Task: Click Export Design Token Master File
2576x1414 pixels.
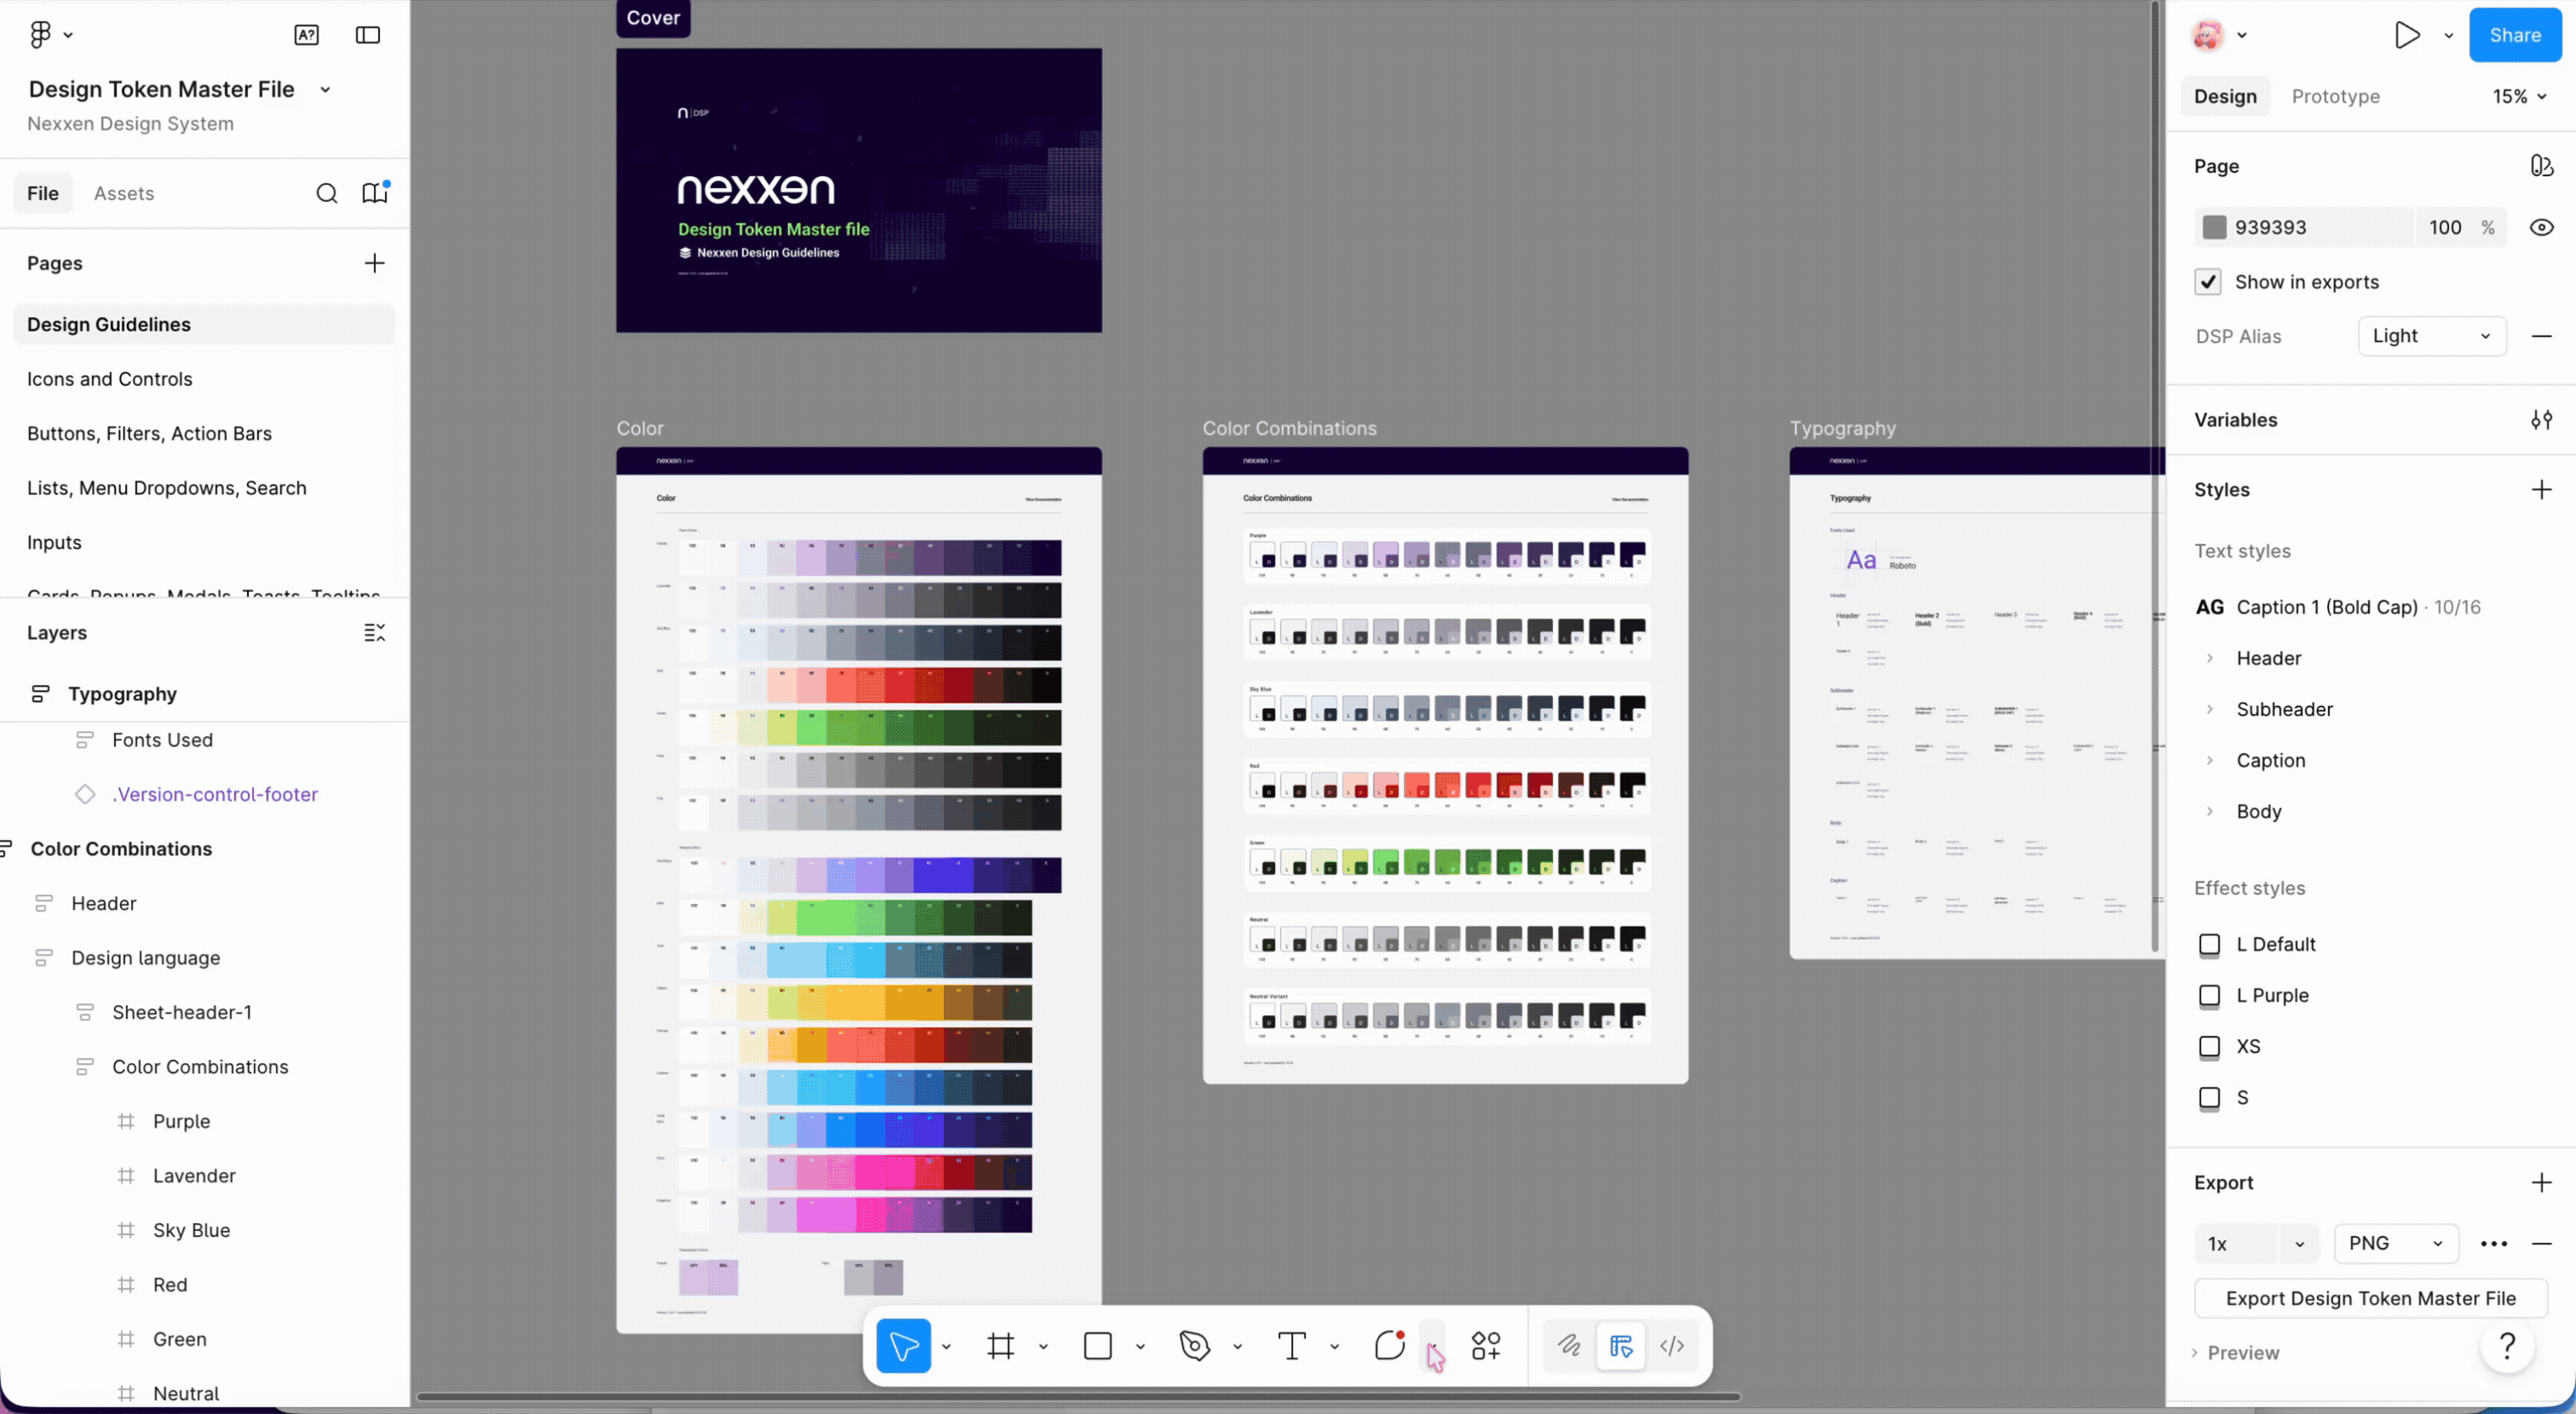Action: [2370, 1298]
